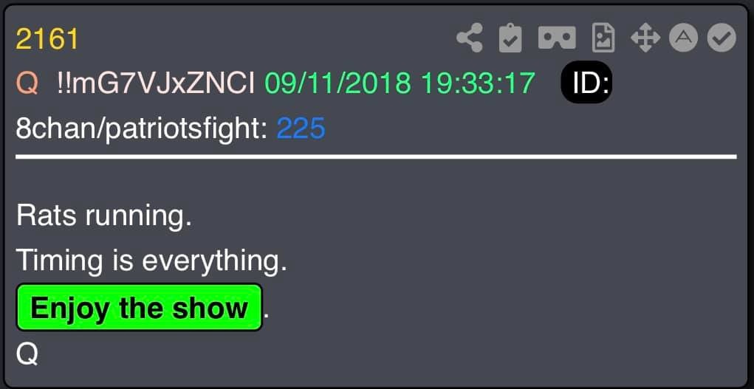Viewport: 754px width, 389px height.
Task: Click the Timing is everything. line
Action: click(x=151, y=261)
